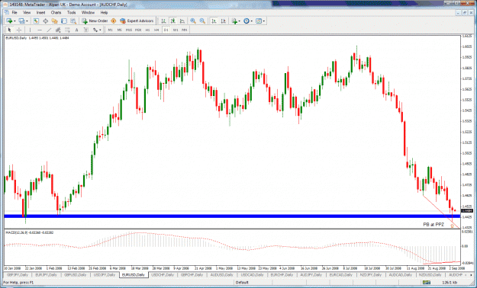Switch to the USDCHF,Daily chart tab

(x=163, y=275)
